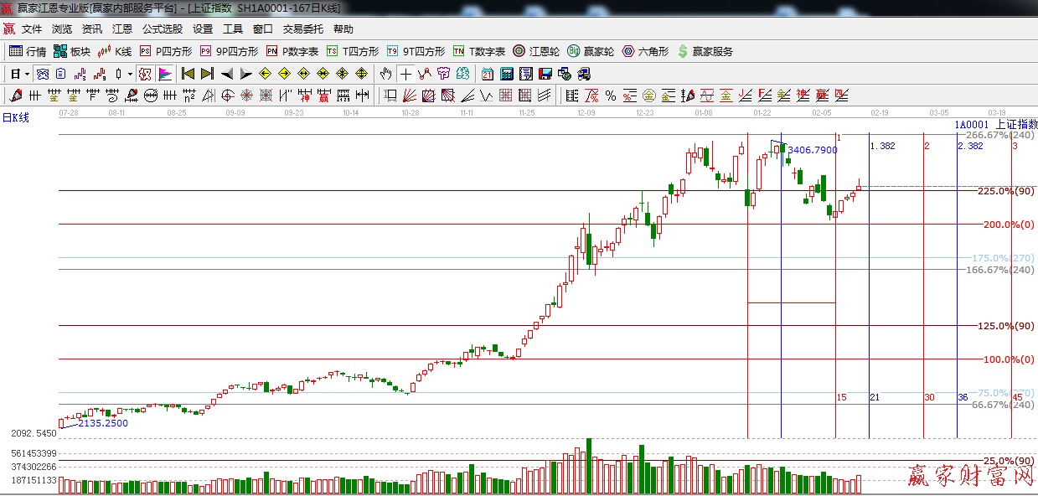Screen dimensions: 1038x496
Task: Select the percentage line % drawing tool
Action: [x=610, y=95]
